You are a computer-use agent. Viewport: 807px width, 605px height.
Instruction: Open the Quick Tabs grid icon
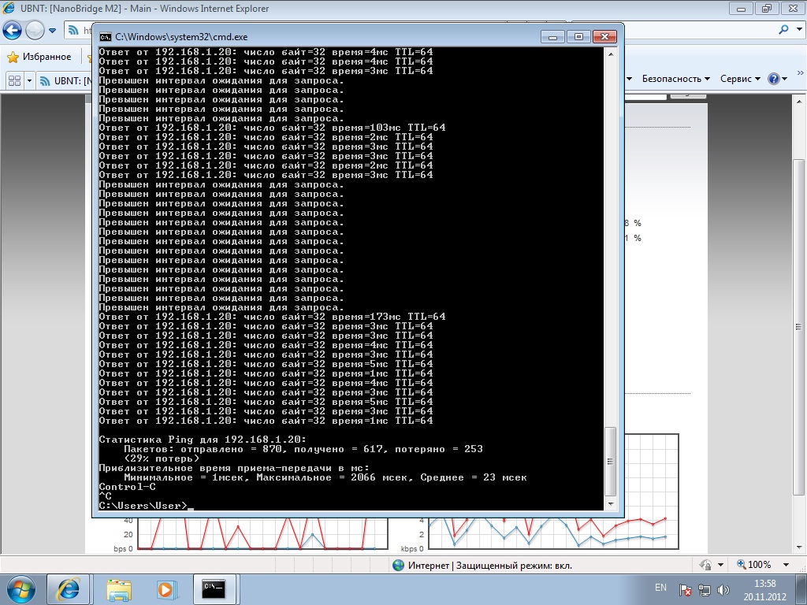[x=15, y=81]
